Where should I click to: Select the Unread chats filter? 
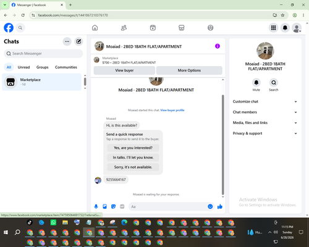pos(23,67)
